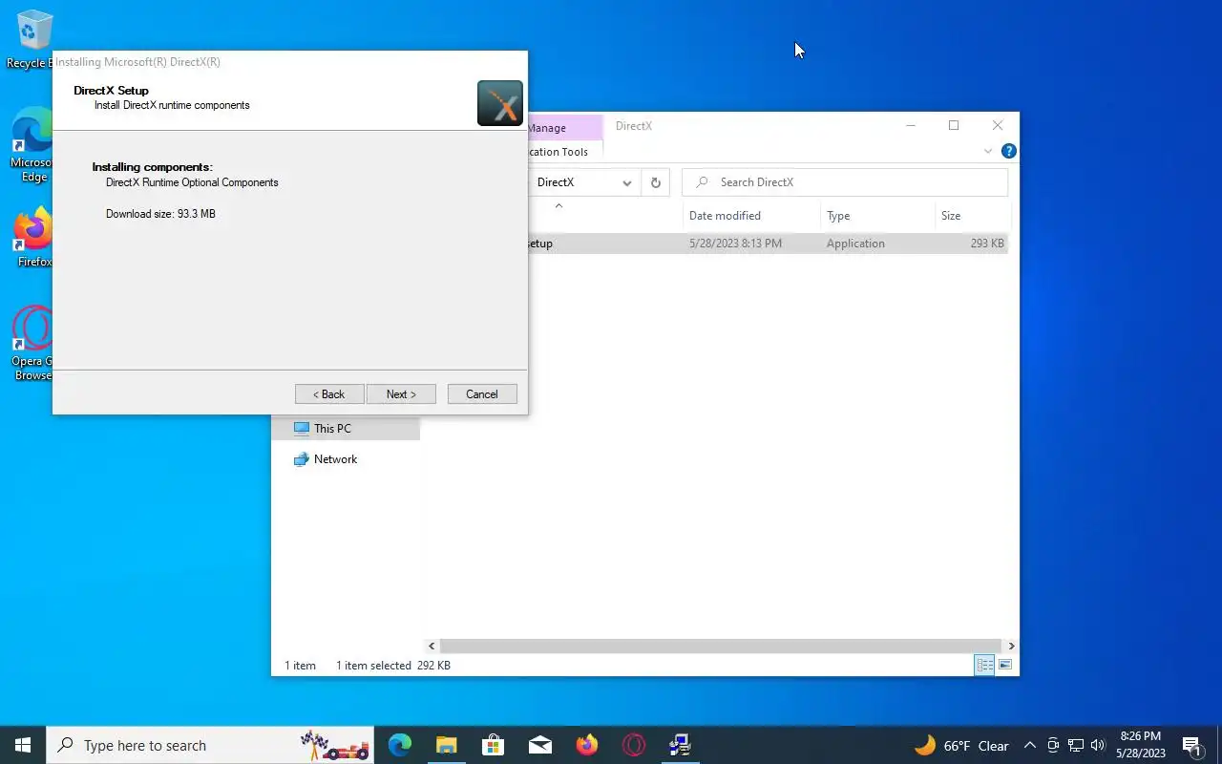Open Firefox from the taskbar
Viewport: 1222px width, 764px height.
click(x=587, y=745)
